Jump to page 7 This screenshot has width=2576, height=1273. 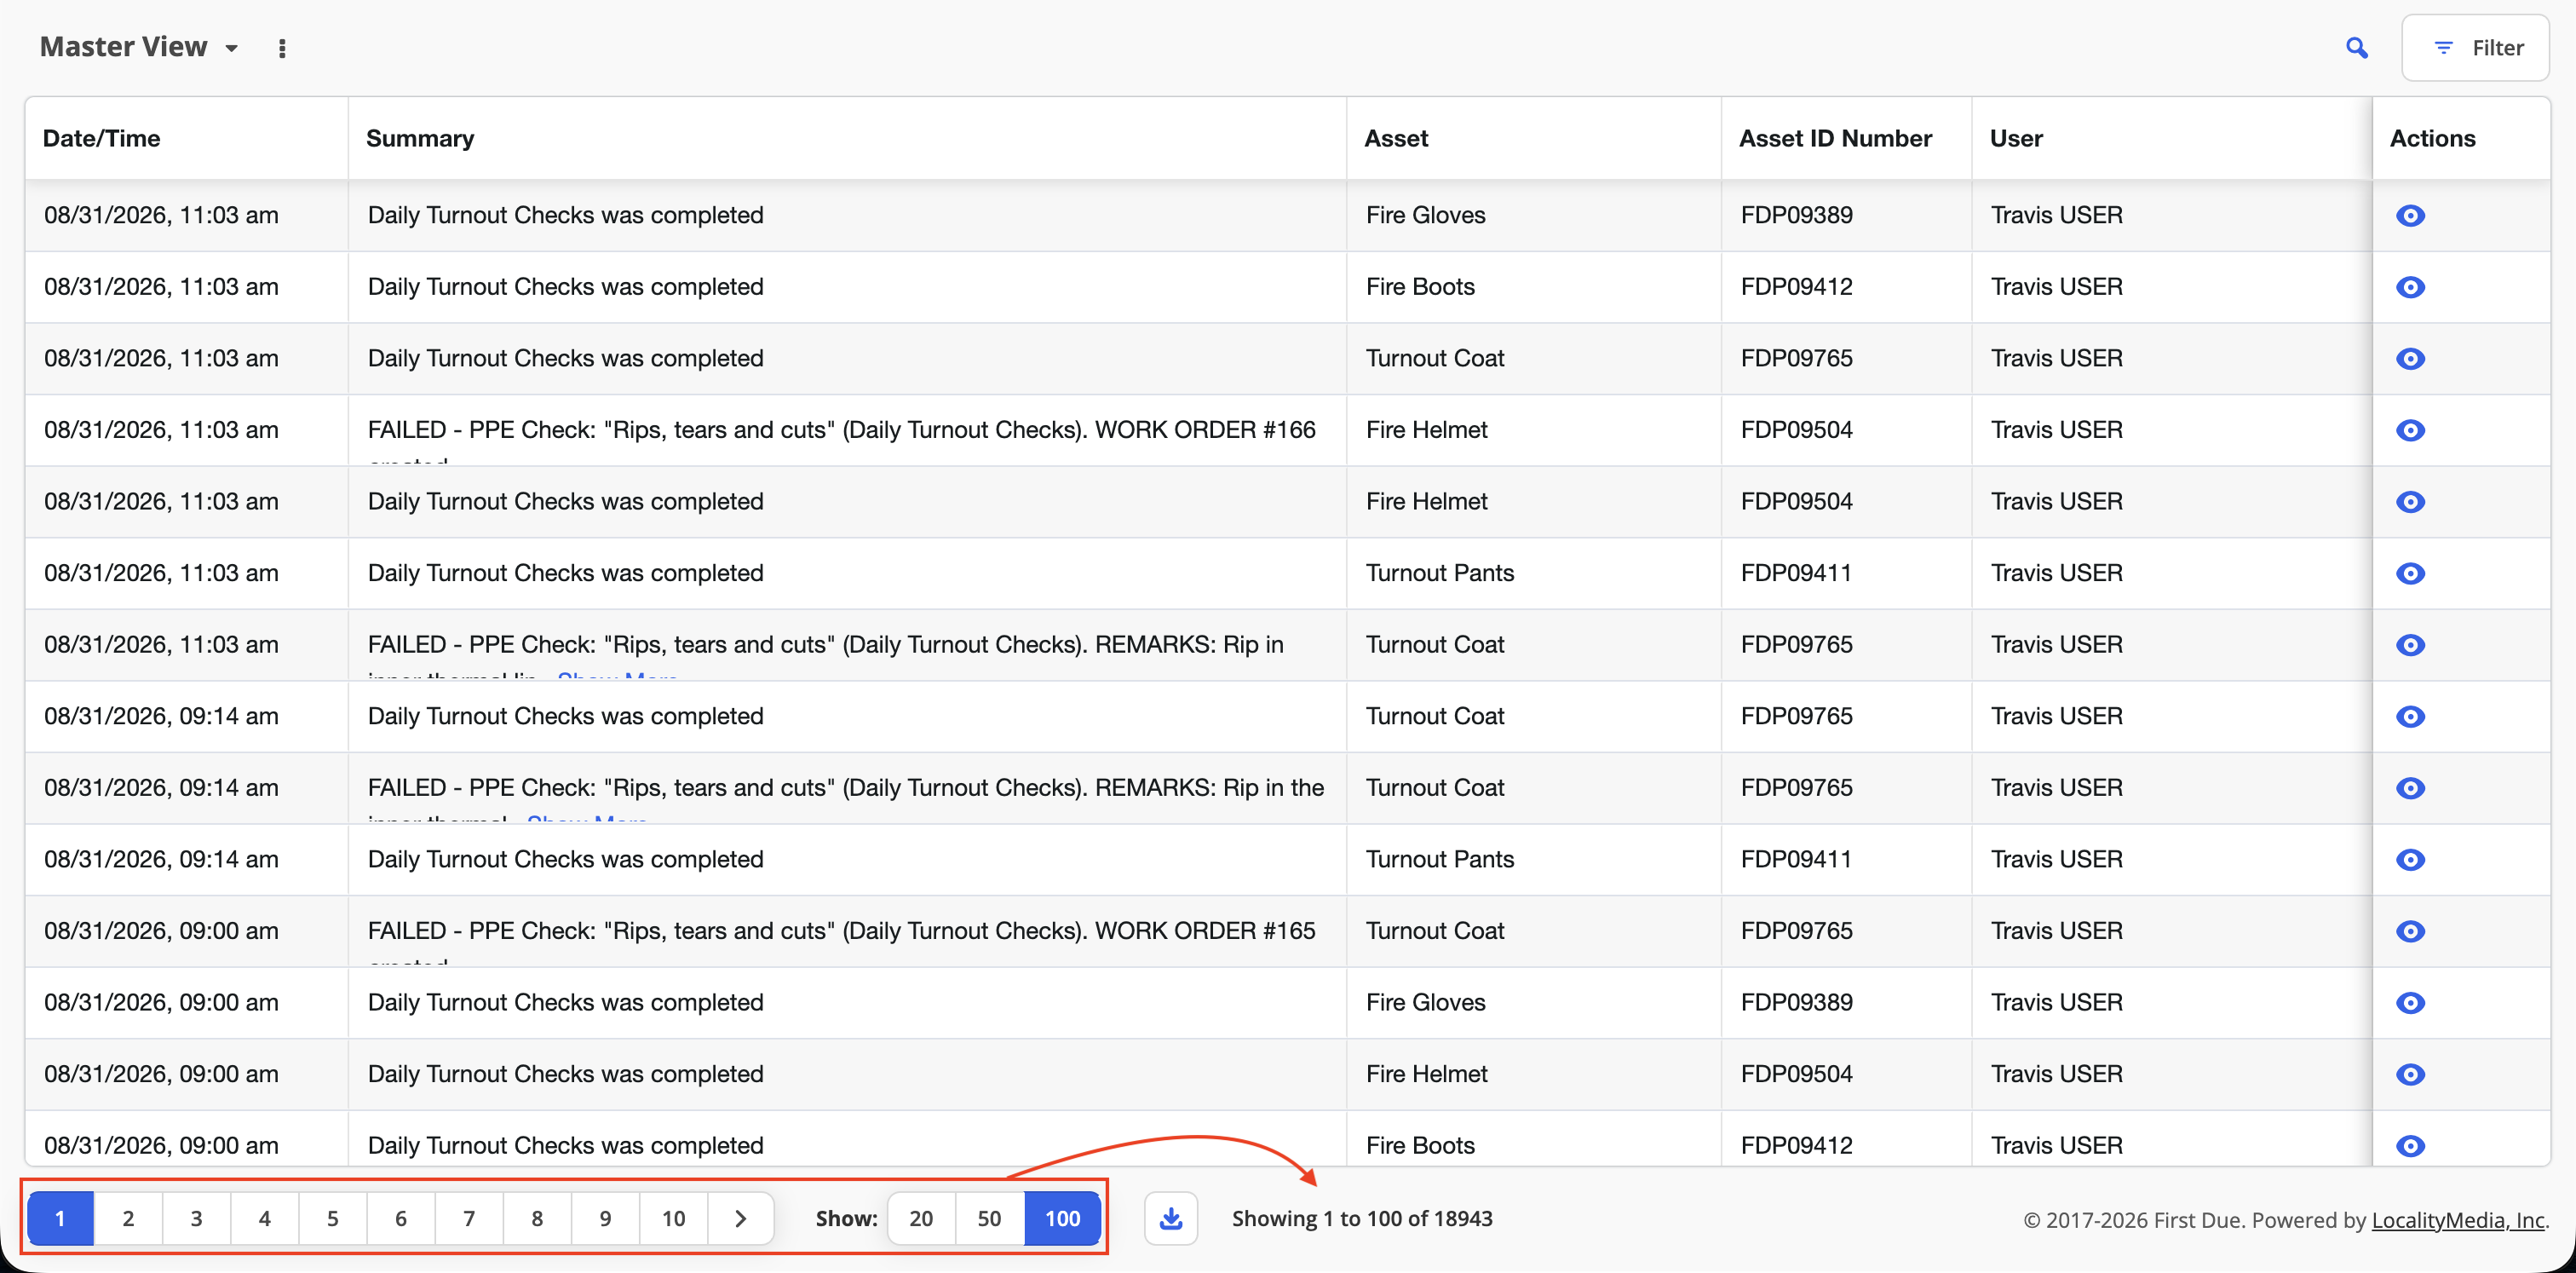tap(468, 1218)
